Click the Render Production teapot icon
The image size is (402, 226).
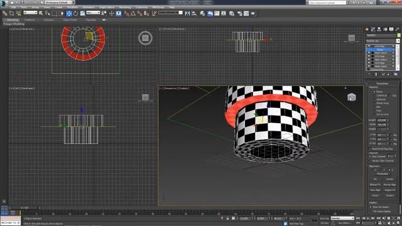253,13
